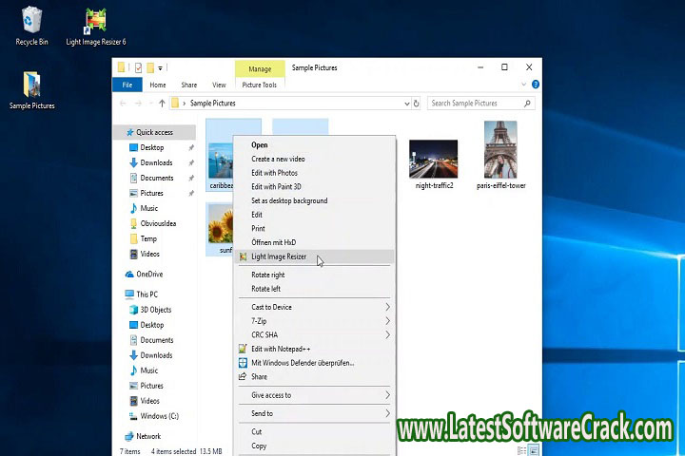Open customize quick access toolbar dropdown
This screenshot has width=685, height=456.
tap(161, 67)
